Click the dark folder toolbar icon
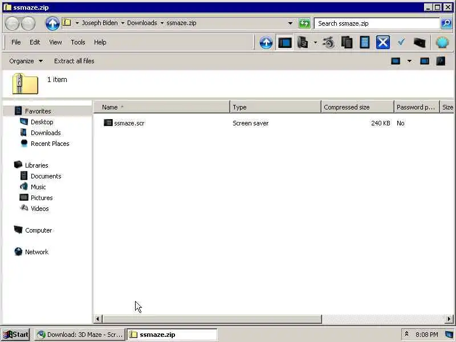Viewport: 456px width, 342px height. tap(303, 43)
